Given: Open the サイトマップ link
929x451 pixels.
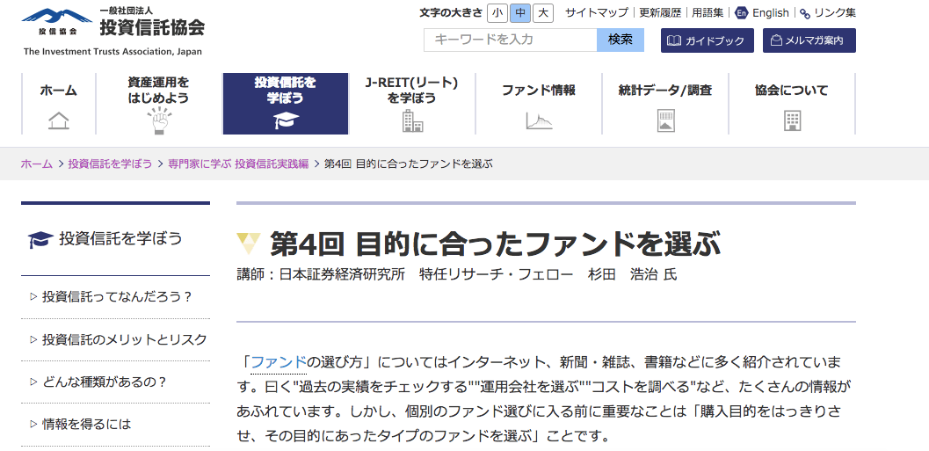Looking at the screenshot, I should coord(596,13).
